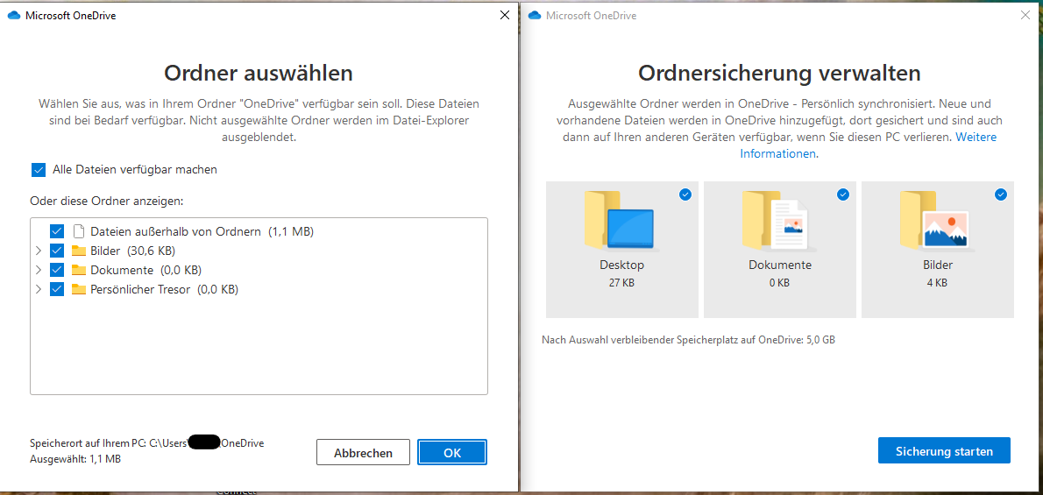
Task: Uncheck 'Dateien außerhalb von Ordnern' checkbox
Action: point(57,231)
